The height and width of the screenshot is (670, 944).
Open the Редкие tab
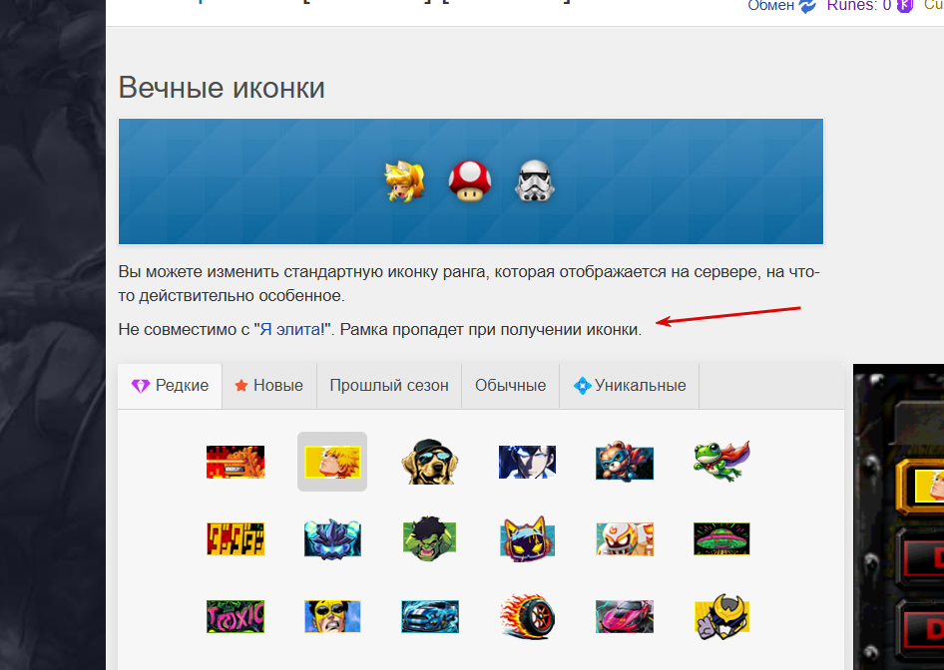point(170,386)
